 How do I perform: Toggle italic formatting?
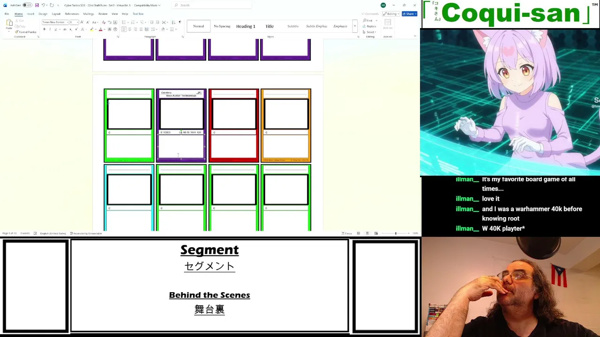(x=50, y=29)
